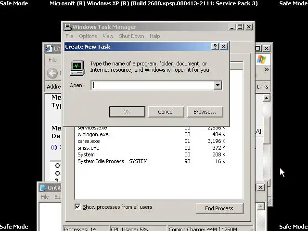The image size is (308, 231).
Task: Click the Explorer window vertical scrollbar thumb
Action: 267,130
